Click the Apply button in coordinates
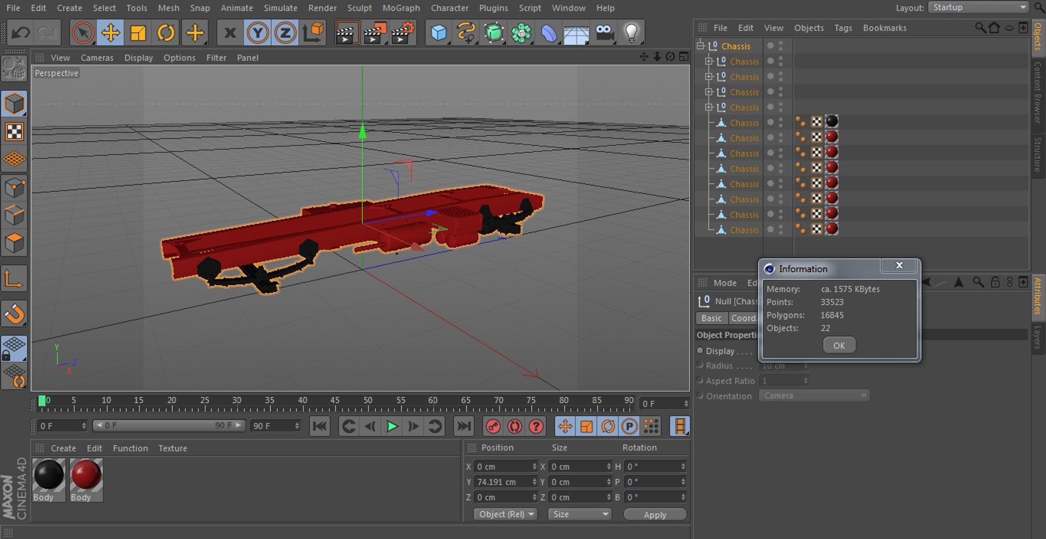 point(655,514)
